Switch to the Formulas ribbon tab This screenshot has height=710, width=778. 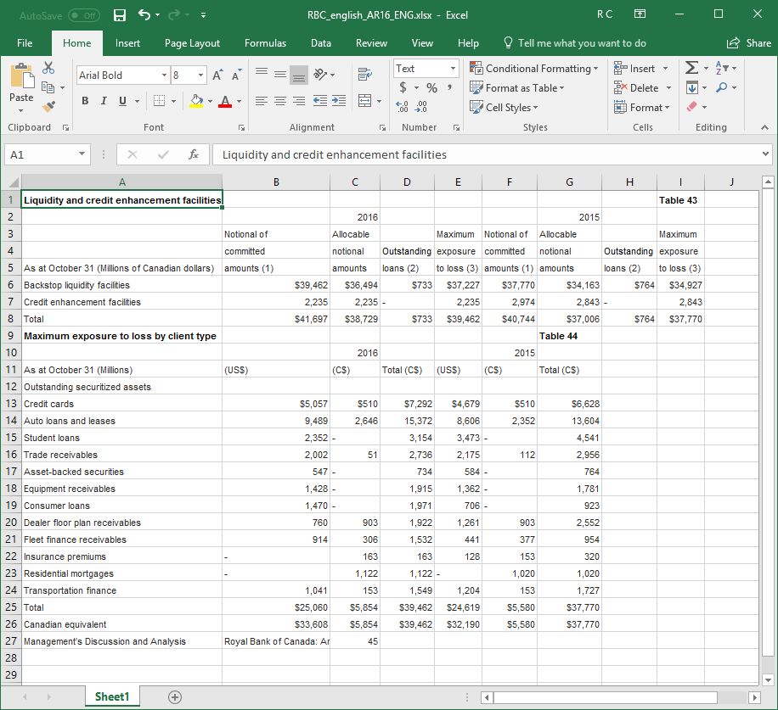265,42
